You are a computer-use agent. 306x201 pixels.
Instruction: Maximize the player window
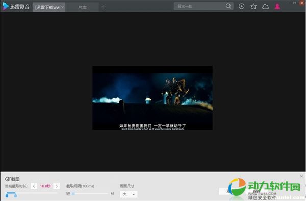pyautogui.click(x=295, y=3)
